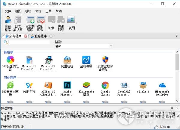
Task: Click the vertical scrollbar thumb
Action: point(177,62)
